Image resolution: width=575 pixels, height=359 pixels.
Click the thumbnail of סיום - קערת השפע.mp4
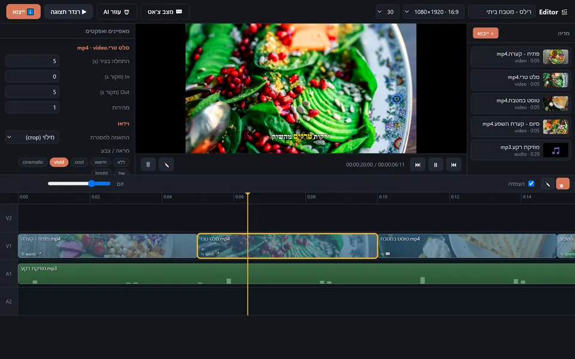coord(556,127)
